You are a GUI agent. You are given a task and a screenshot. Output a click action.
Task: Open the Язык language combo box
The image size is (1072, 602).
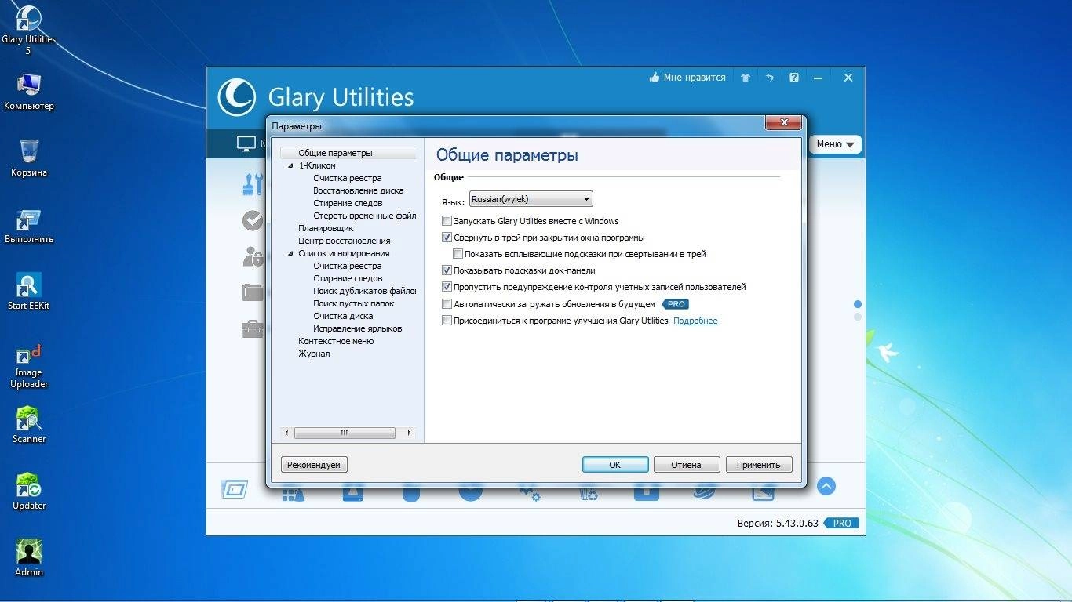click(x=531, y=199)
